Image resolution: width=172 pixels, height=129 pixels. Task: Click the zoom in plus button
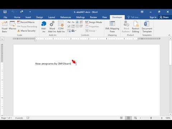pos(162,118)
